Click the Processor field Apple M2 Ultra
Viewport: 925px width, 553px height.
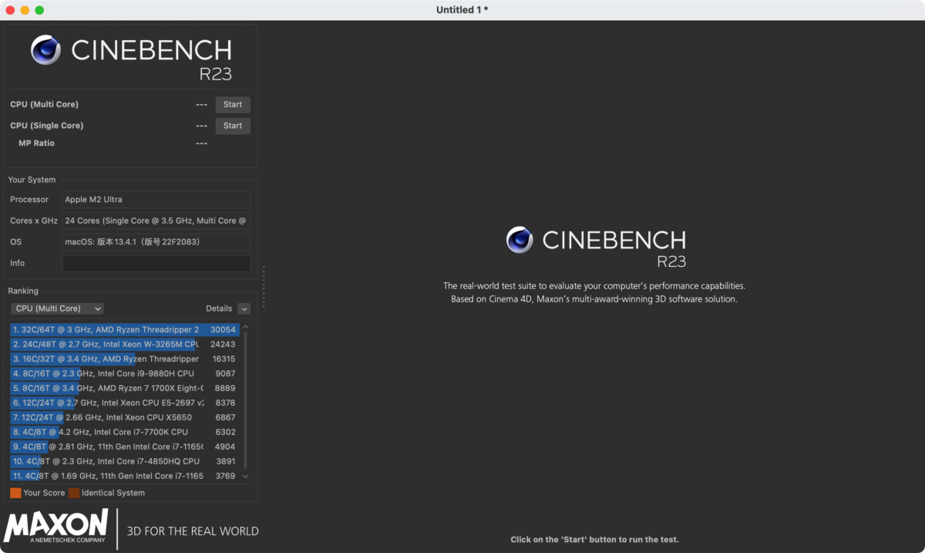[x=156, y=200]
